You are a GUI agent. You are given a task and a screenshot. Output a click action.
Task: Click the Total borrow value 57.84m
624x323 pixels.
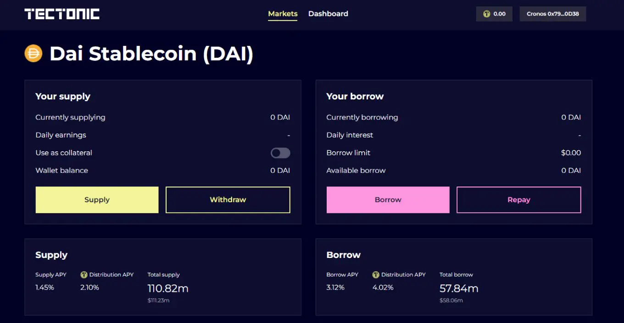pos(459,289)
